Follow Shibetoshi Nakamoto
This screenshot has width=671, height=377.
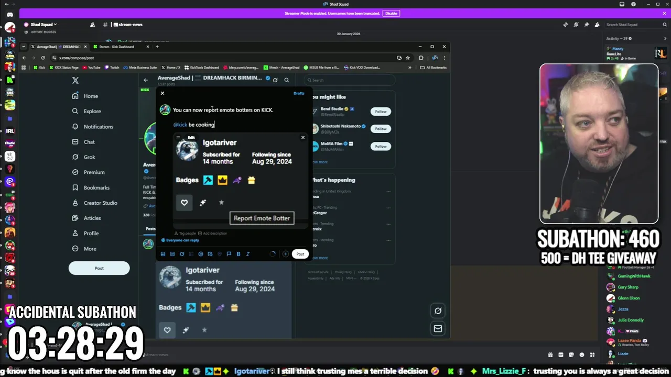click(x=381, y=129)
